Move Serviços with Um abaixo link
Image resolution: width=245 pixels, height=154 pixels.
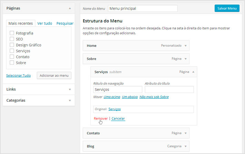[130, 97]
